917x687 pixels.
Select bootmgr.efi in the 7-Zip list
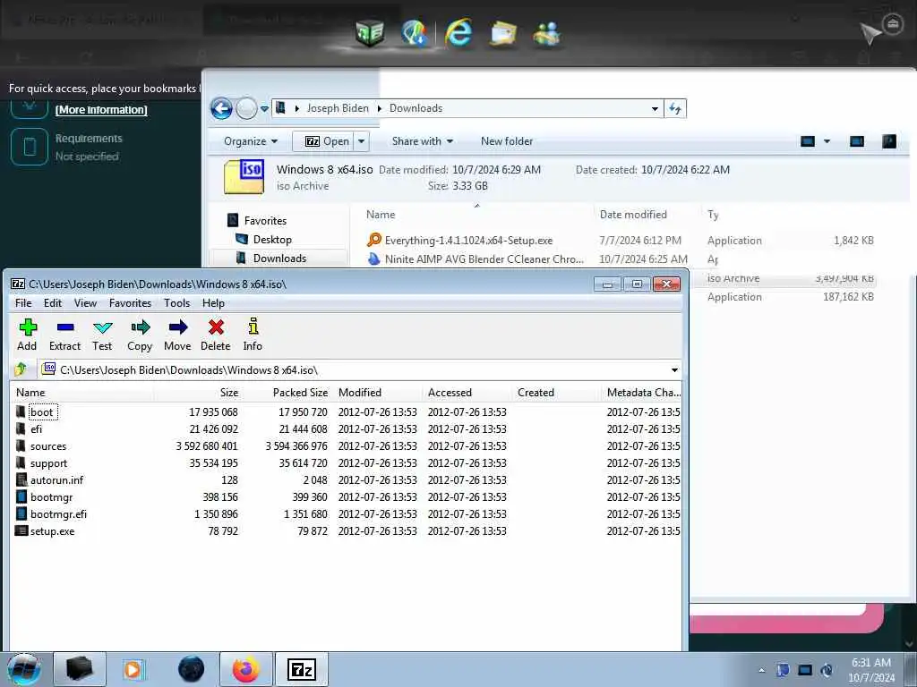click(58, 514)
